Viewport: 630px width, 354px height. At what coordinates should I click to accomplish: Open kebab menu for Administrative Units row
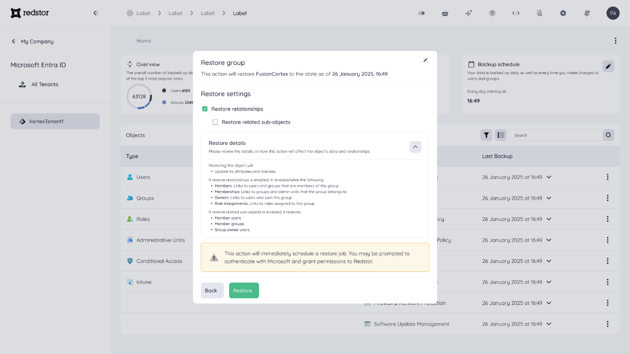point(607,240)
